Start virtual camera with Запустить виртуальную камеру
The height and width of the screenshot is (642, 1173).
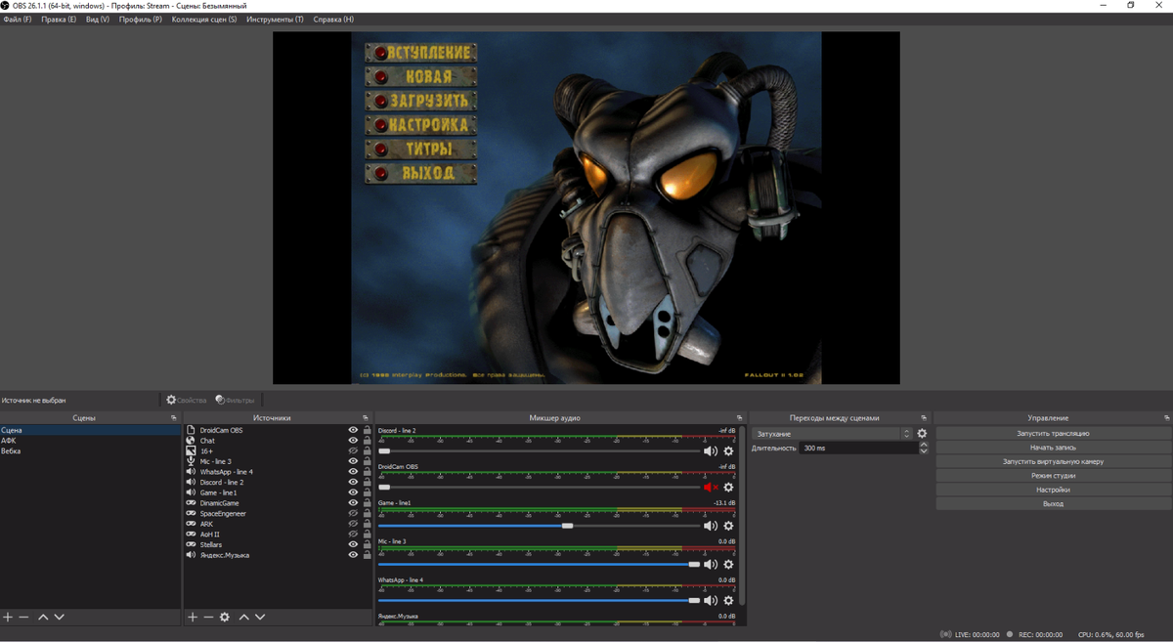1053,461
